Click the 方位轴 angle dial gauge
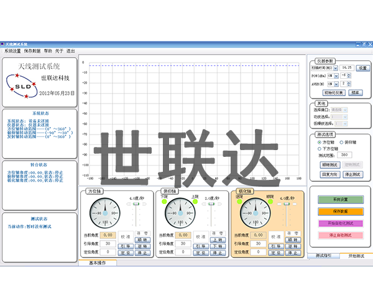Viewport: 373px width, 302px height. pos(105,213)
